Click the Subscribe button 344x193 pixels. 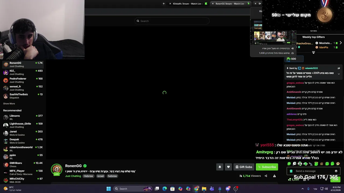(267, 167)
